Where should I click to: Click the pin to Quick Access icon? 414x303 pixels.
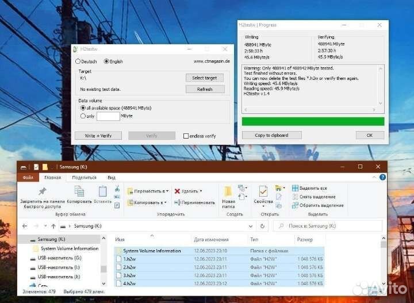(x=42, y=191)
